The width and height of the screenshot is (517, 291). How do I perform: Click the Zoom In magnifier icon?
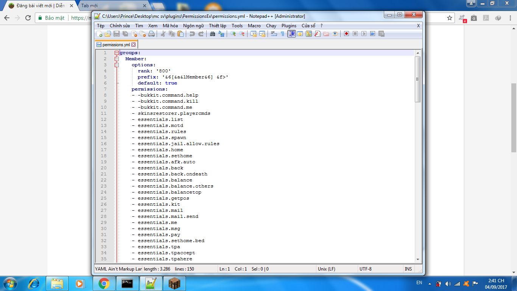(233, 34)
